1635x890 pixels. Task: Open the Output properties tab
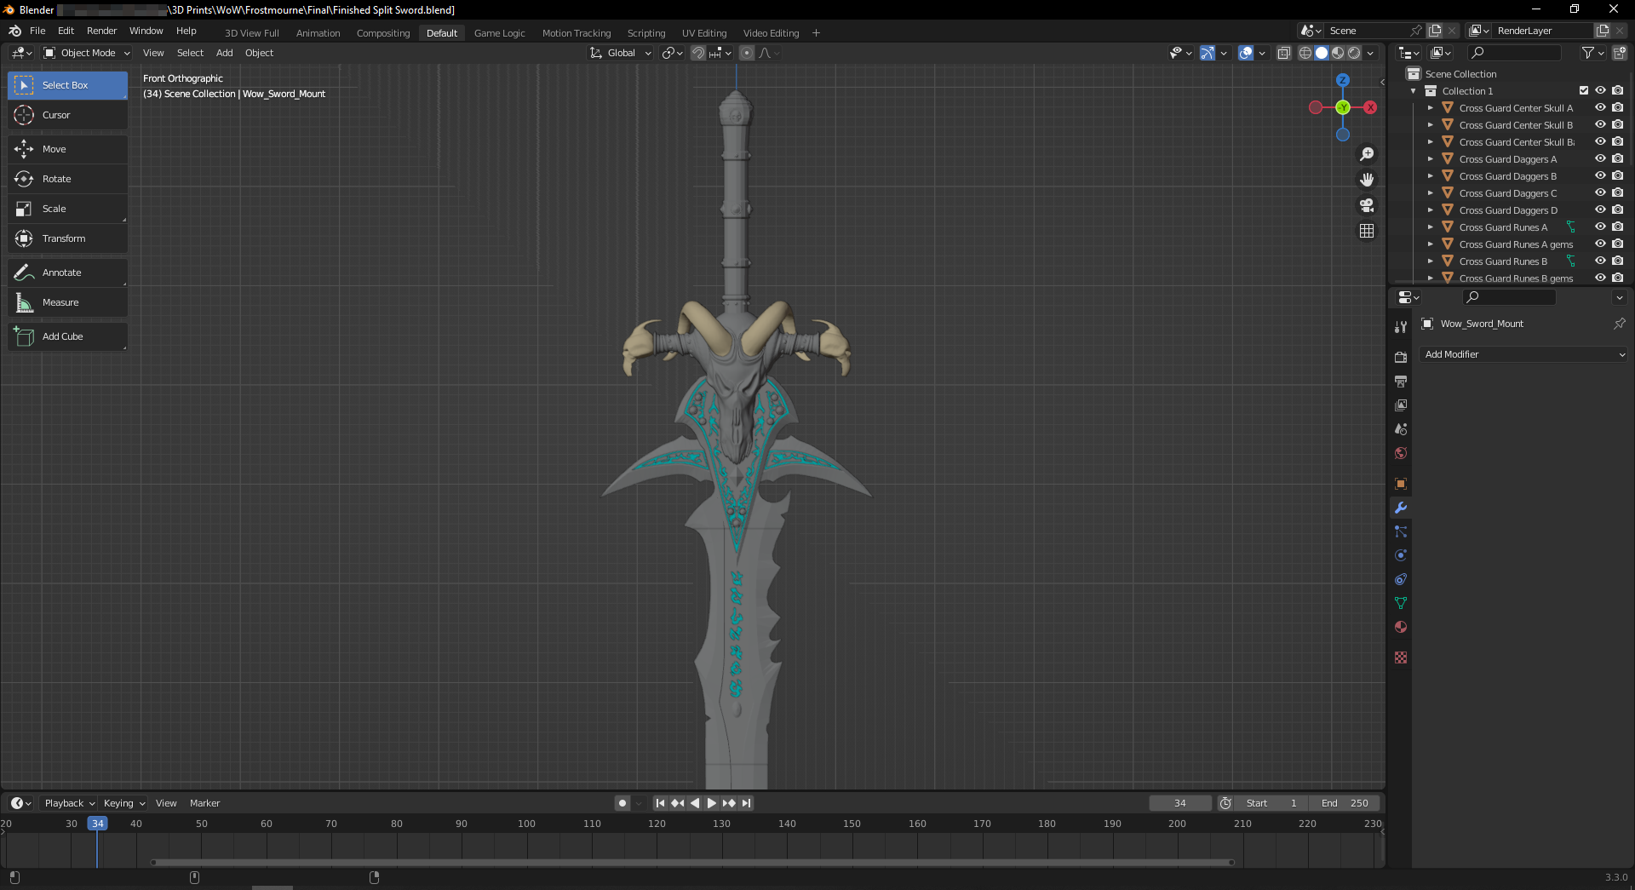(1401, 382)
